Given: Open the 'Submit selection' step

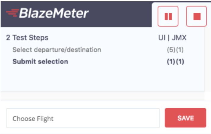Looking at the screenshot, I should (40, 62).
